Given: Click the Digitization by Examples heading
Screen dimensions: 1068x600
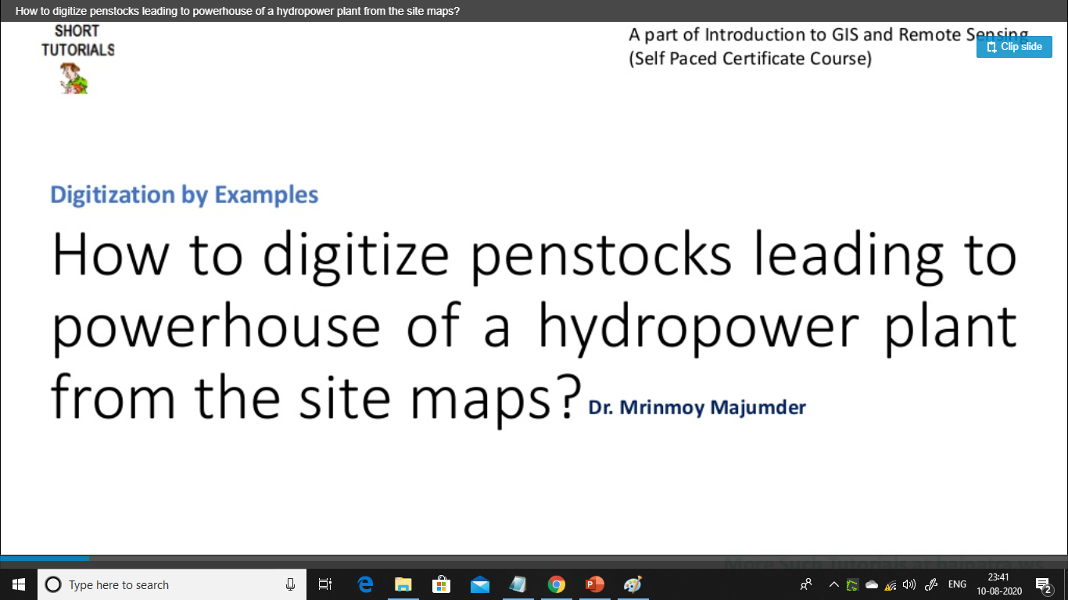Looking at the screenshot, I should click(185, 195).
